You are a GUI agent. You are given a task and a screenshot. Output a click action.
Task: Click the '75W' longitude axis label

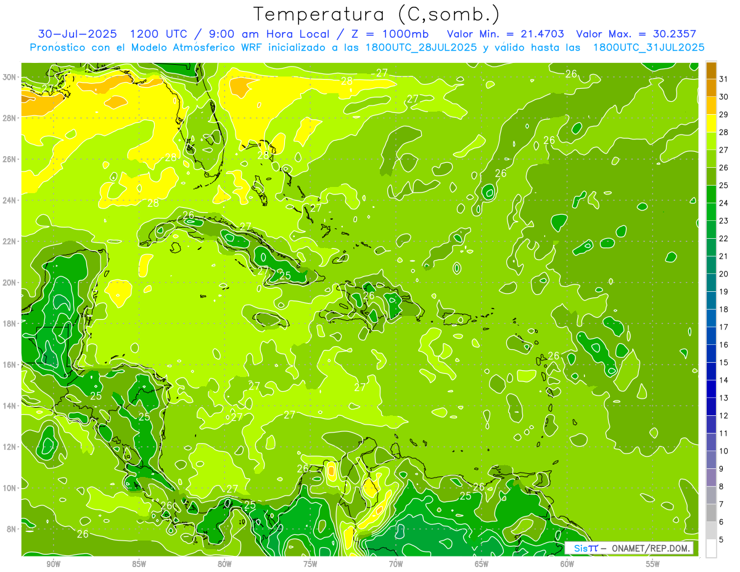pyautogui.click(x=310, y=565)
